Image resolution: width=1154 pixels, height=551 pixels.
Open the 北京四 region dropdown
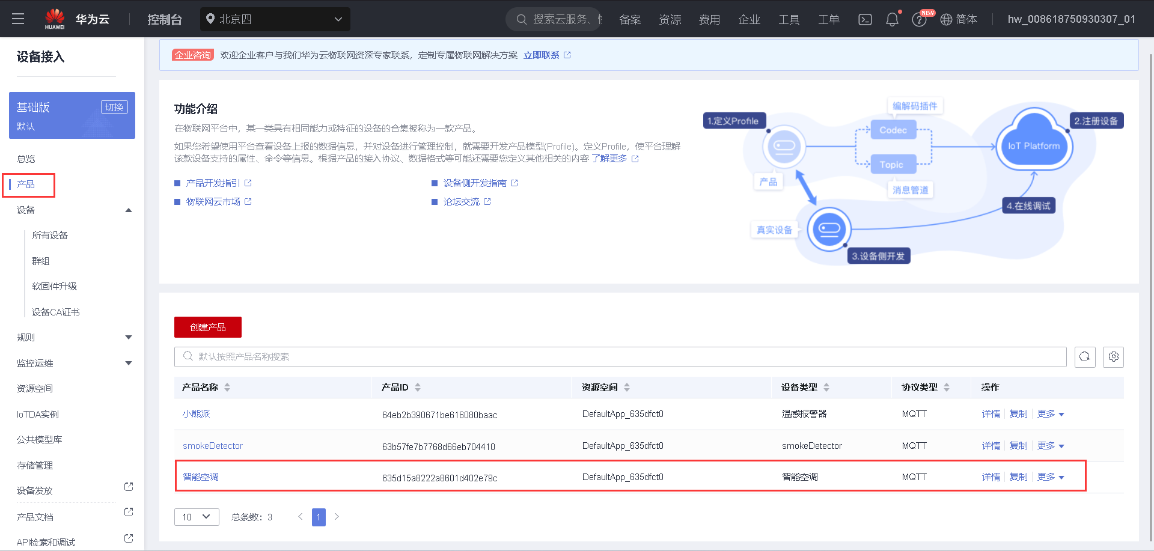275,19
